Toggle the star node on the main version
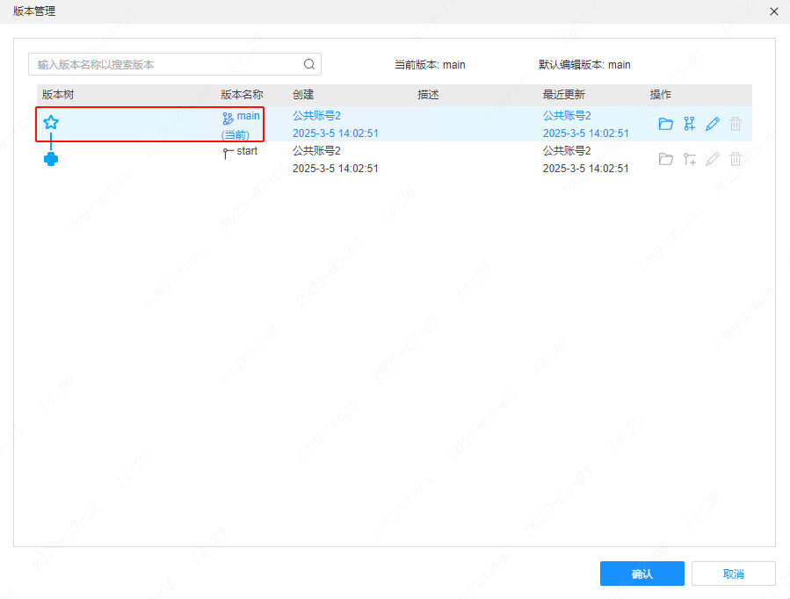790x599 pixels. pos(51,122)
